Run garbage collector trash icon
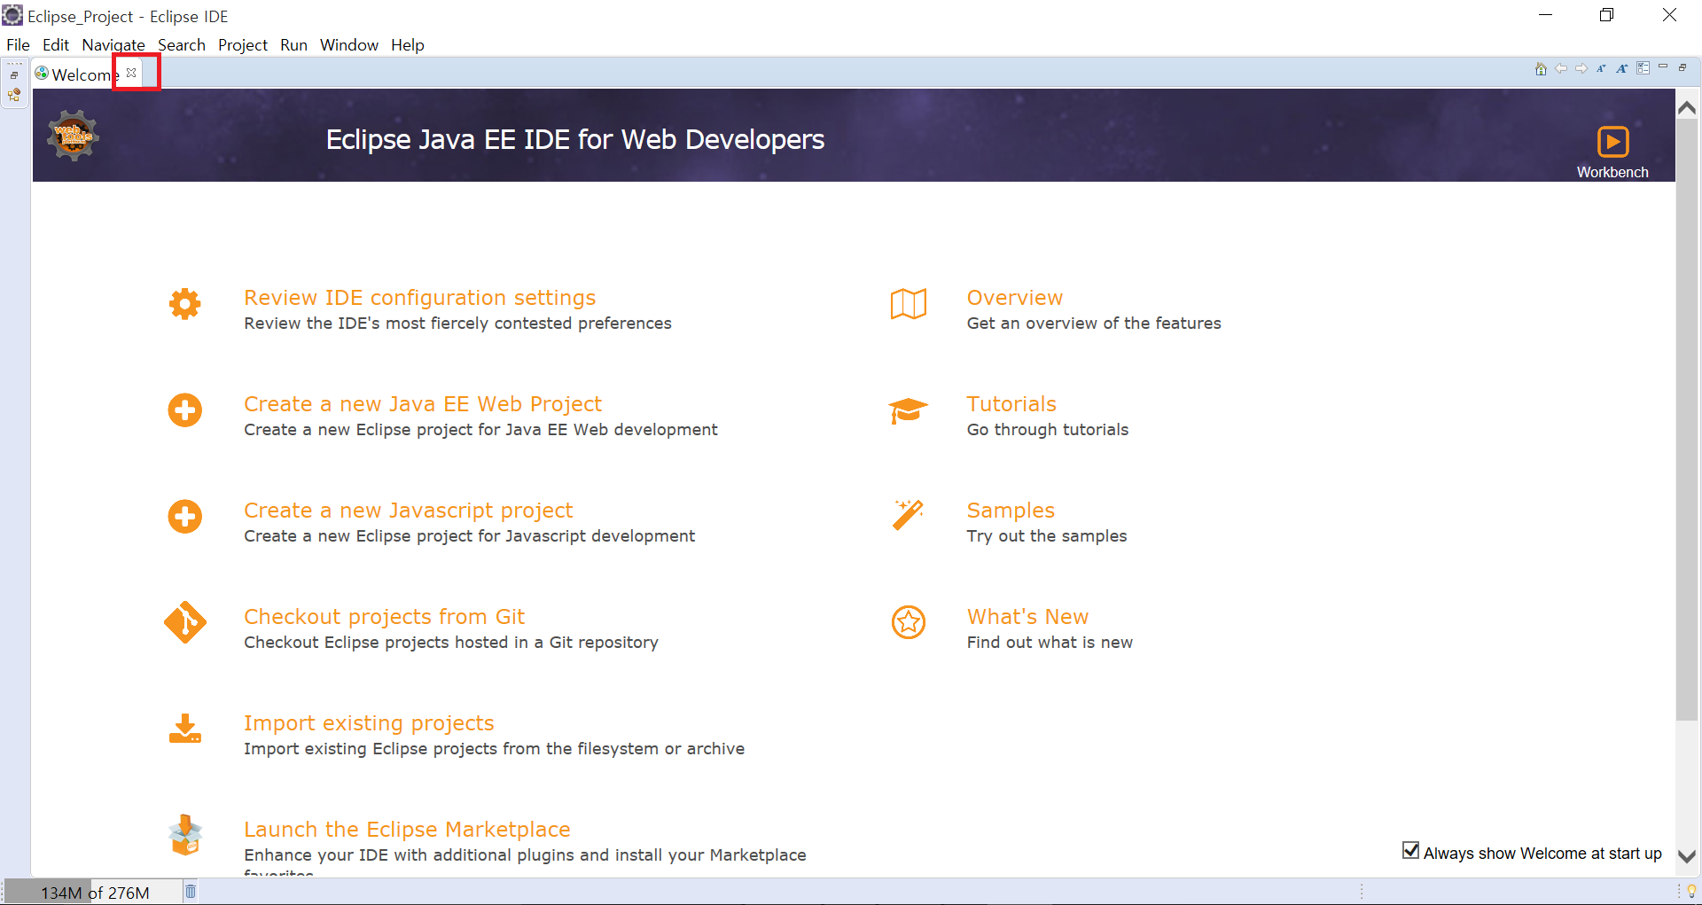 191,891
